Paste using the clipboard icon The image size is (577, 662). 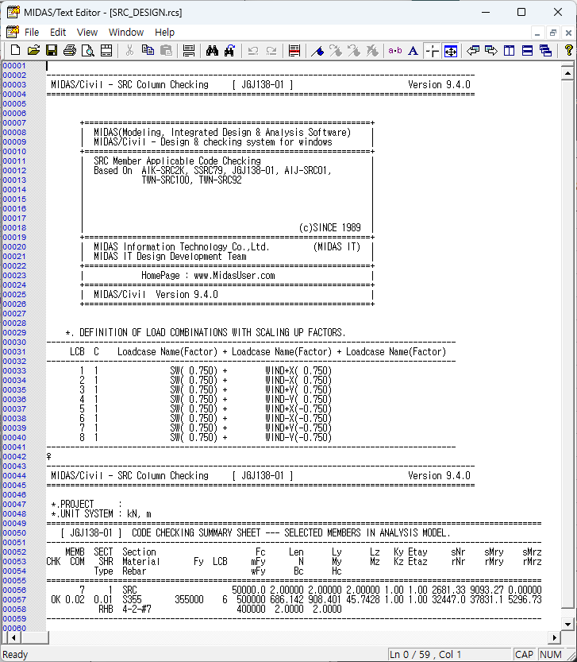tap(166, 51)
